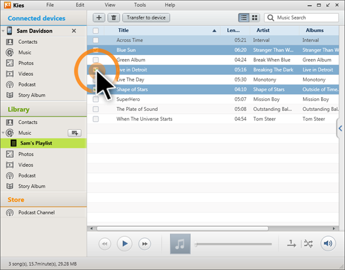Click the Title column sort arrow
345x270 pixels.
tap(215, 31)
